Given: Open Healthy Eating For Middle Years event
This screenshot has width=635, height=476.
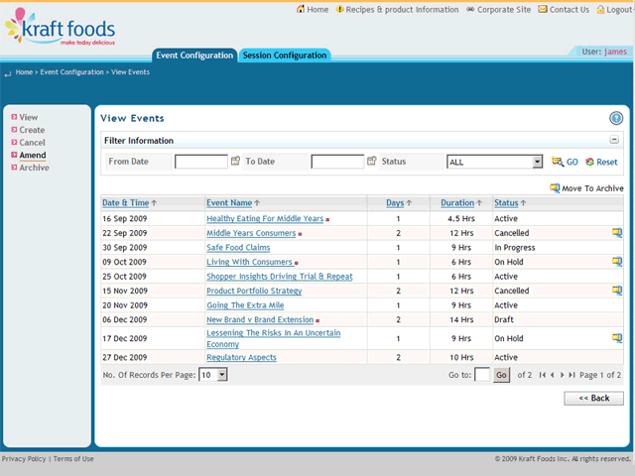Looking at the screenshot, I should tap(265, 218).
